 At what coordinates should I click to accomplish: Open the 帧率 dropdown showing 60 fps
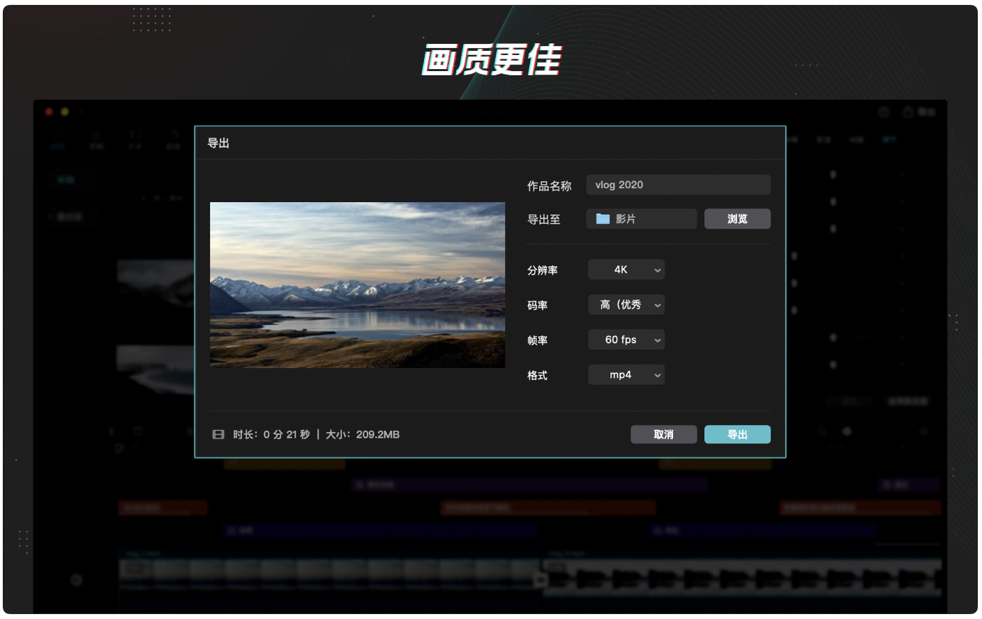pyautogui.click(x=626, y=339)
